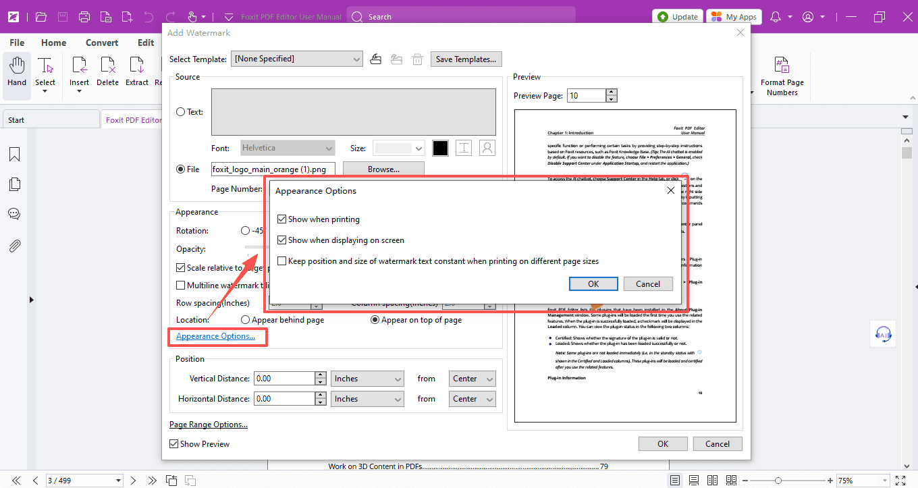Go to next page arrow
The height and width of the screenshot is (488, 918).
click(134, 481)
